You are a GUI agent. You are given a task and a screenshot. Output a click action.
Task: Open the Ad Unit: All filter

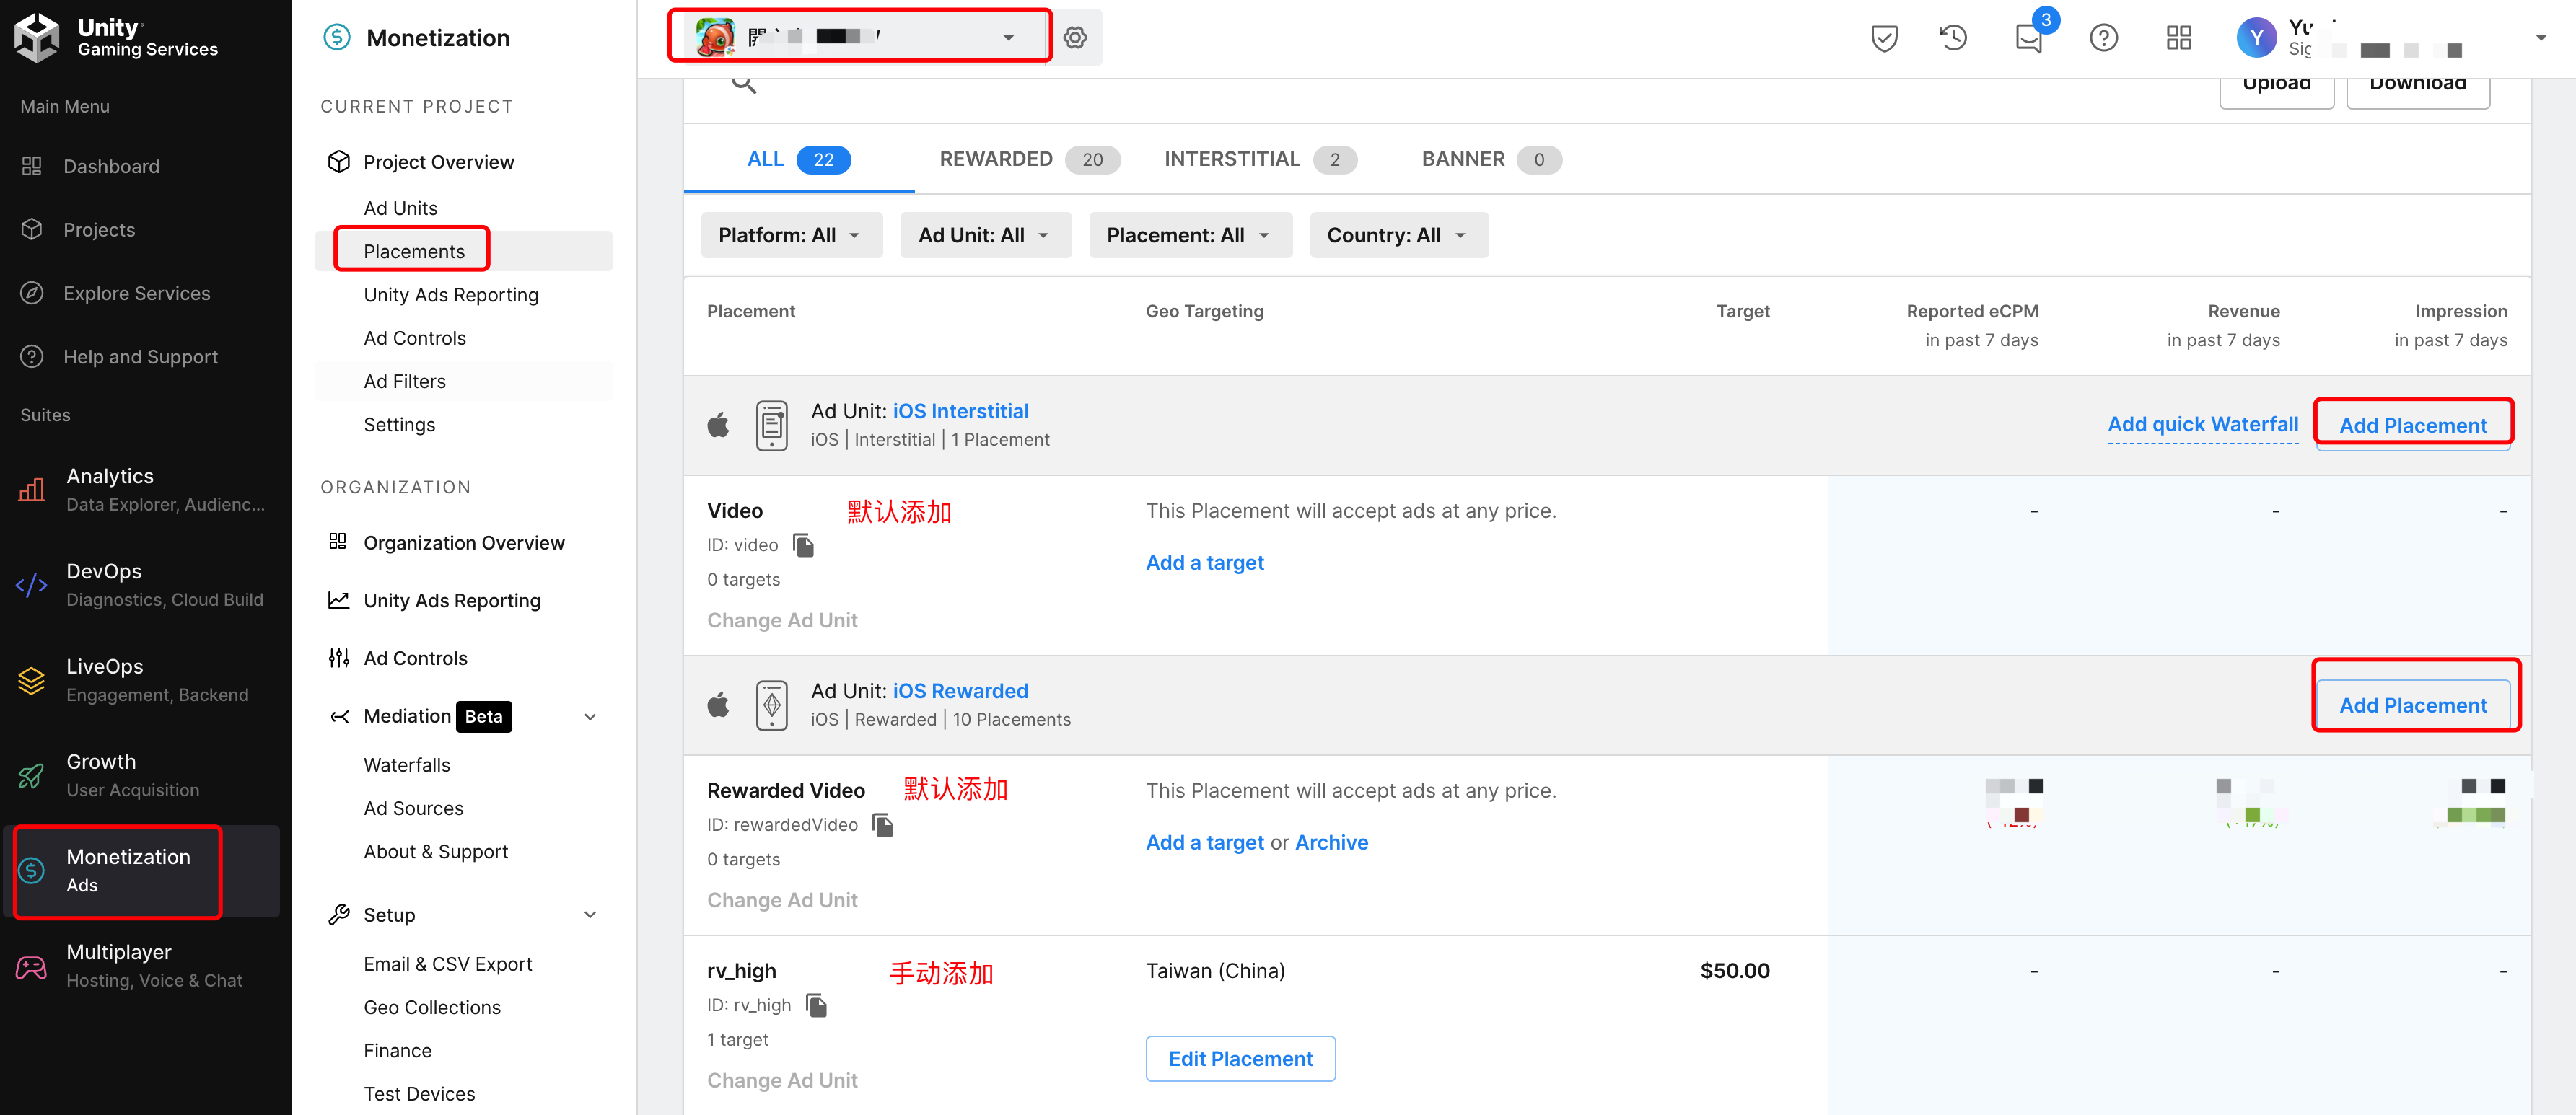[x=985, y=235]
